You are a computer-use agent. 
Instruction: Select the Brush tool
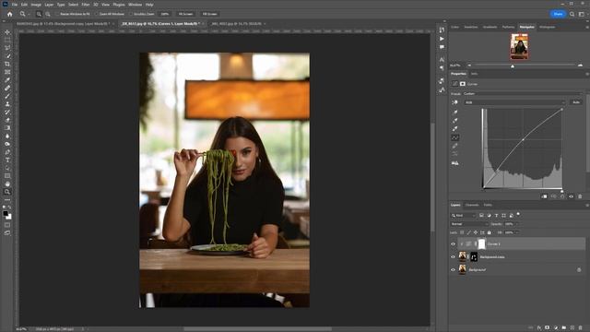pos(7,96)
